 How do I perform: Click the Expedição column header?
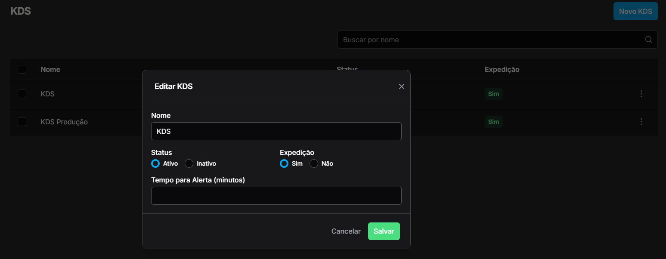click(502, 69)
